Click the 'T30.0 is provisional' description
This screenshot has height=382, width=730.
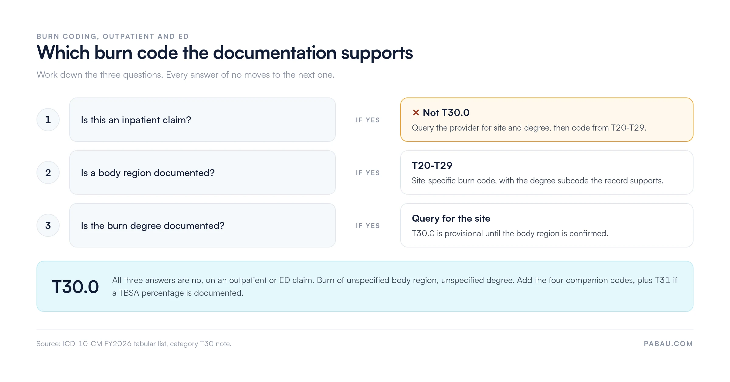pyautogui.click(x=510, y=234)
